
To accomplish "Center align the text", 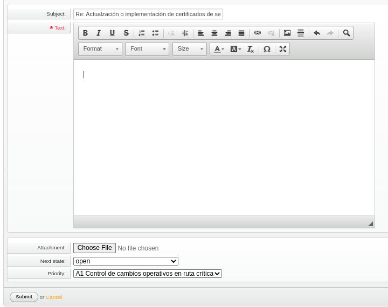I will click(x=214, y=33).
